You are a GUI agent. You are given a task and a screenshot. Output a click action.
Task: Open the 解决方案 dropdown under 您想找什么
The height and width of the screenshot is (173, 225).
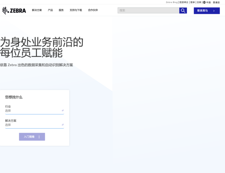(34, 125)
